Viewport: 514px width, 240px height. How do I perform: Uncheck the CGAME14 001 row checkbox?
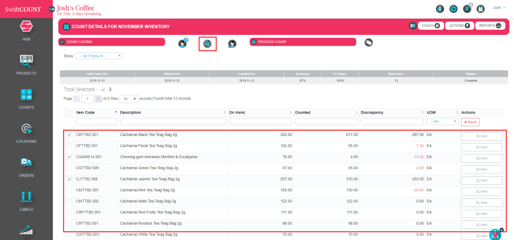(69, 157)
